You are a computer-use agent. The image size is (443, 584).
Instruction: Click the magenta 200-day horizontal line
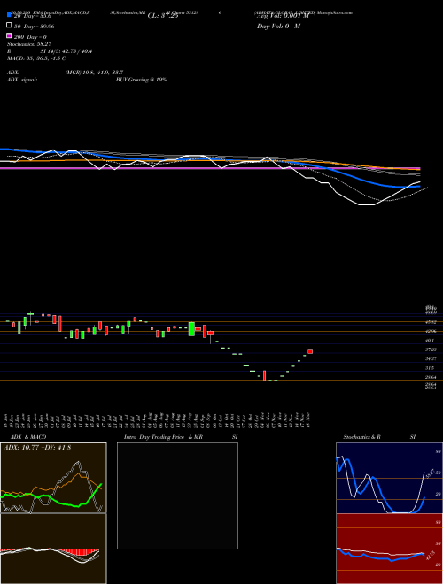point(209,168)
